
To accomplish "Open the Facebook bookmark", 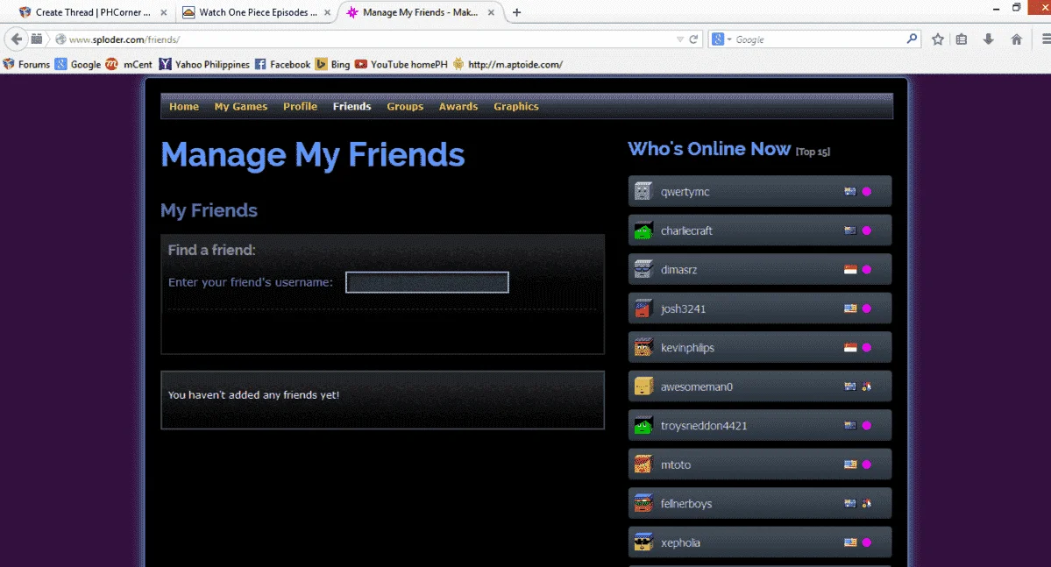I will [x=282, y=64].
